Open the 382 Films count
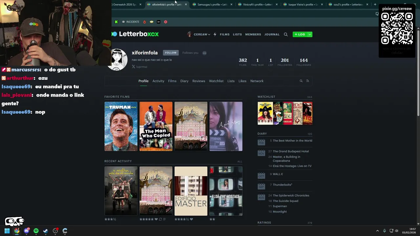Viewport: 420px width, 236px height. 243,62
